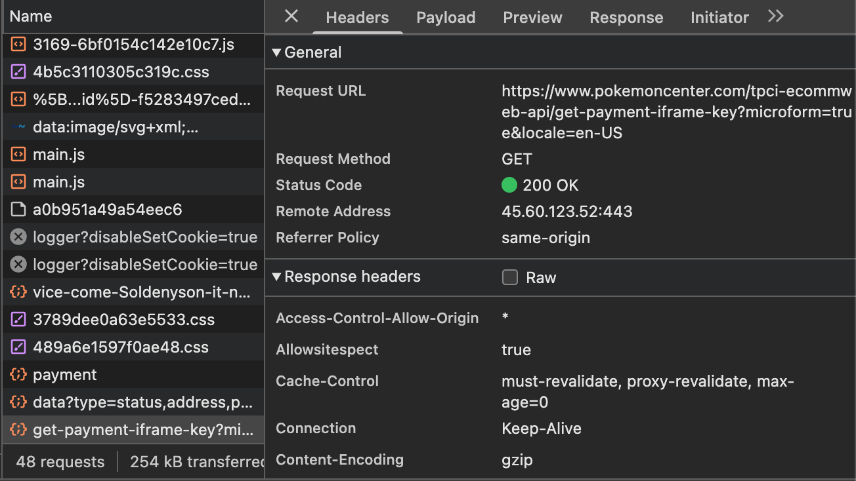
Task: Select the vice-come-Soldenyson-it-n request
Action: coord(133,292)
